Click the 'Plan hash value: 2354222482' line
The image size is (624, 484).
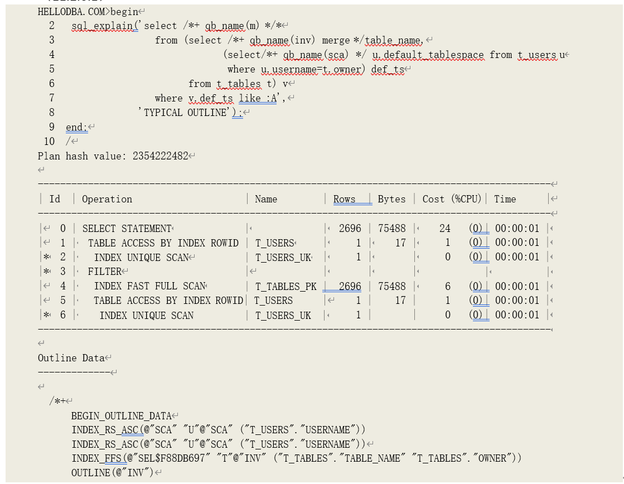(x=113, y=156)
